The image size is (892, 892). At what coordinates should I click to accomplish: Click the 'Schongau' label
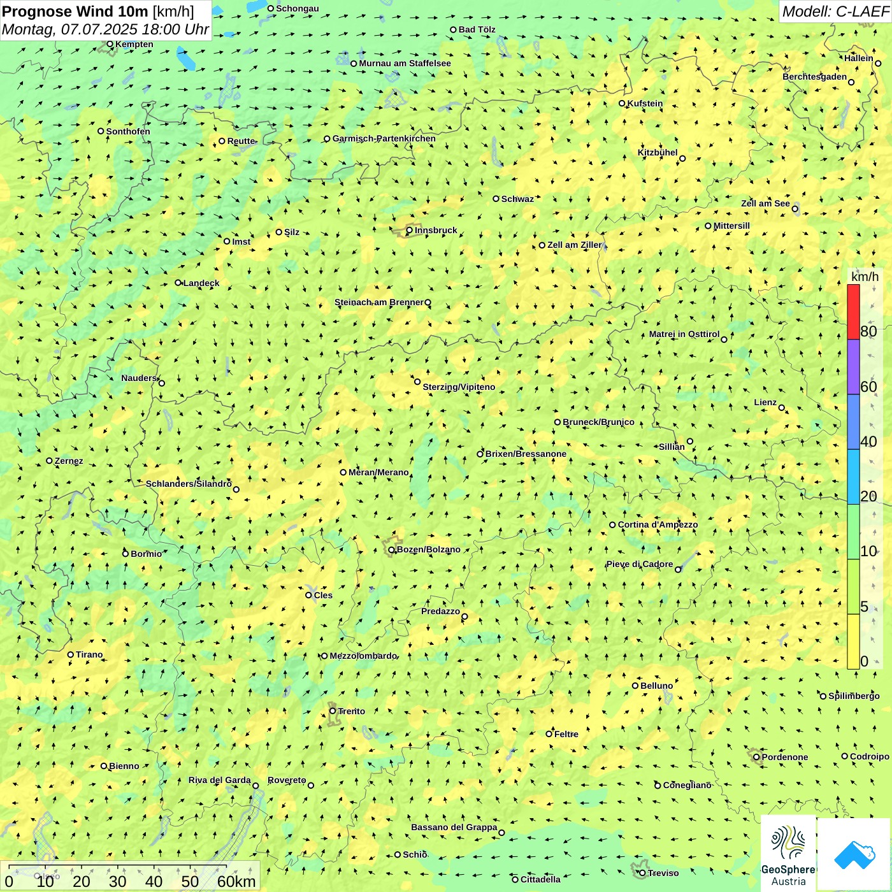tap(298, 8)
